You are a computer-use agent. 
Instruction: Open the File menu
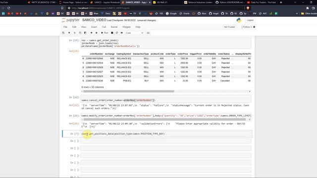click(x=65, y=27)
